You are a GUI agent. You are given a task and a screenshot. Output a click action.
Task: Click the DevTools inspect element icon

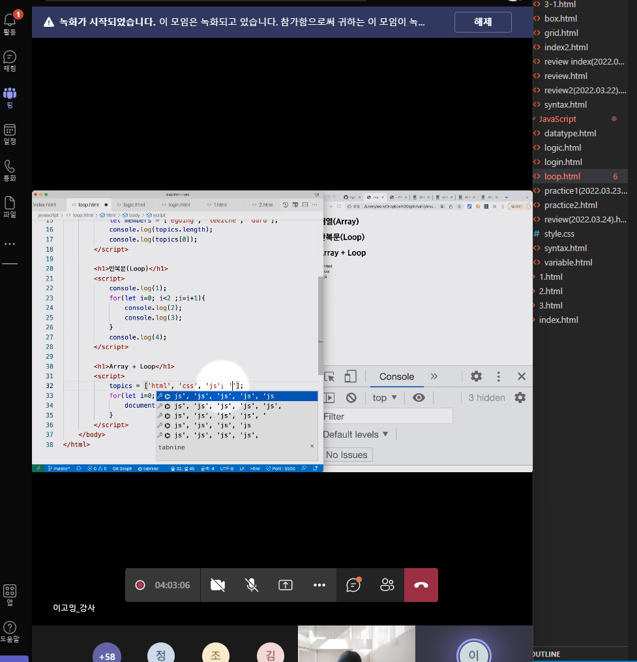tap(329, 376)
